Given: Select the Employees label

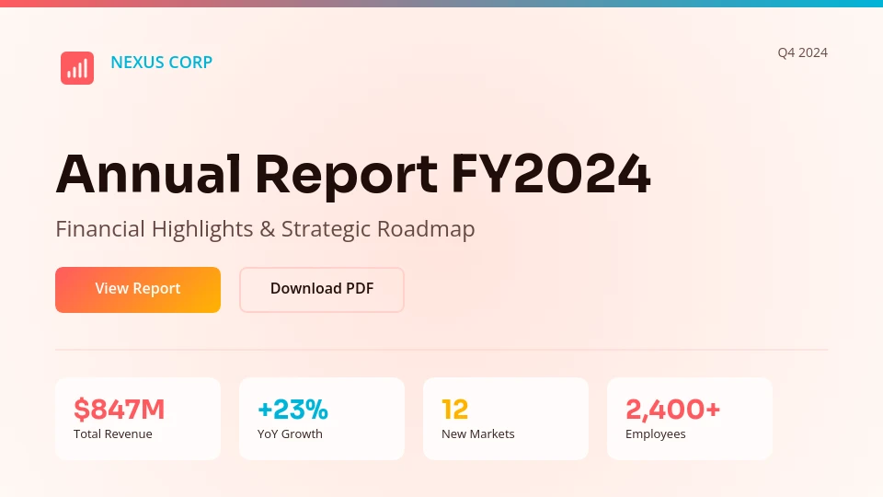Looking at the screenshot, I should (655, 433).
